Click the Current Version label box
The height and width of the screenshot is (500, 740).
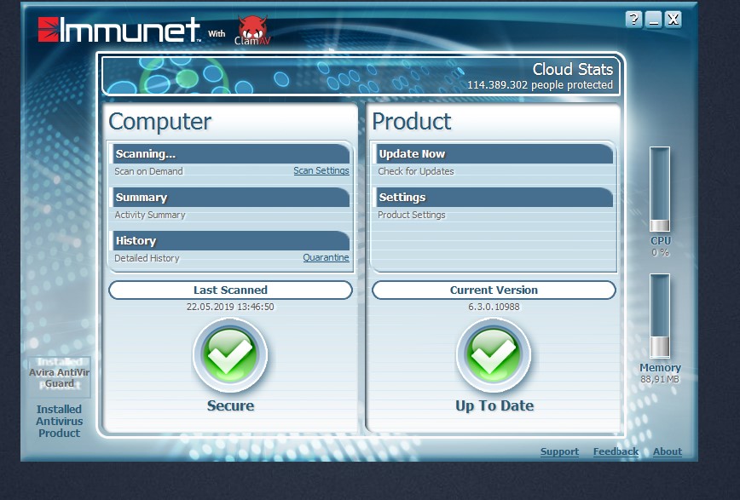494,290
